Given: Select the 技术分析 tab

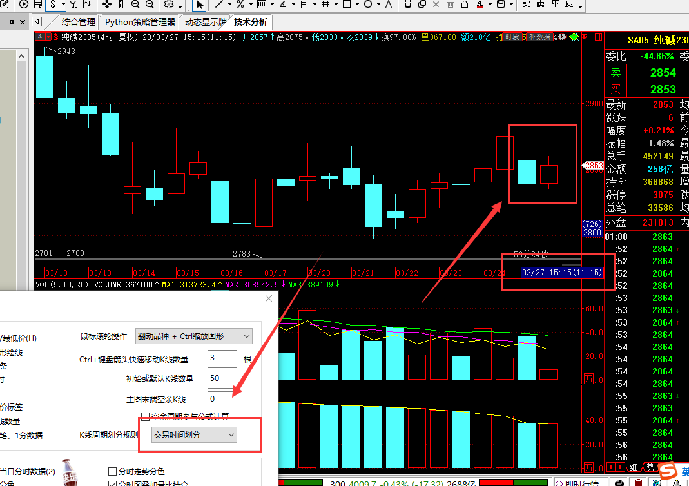Looking at the screenshot, I should [251, 22].
